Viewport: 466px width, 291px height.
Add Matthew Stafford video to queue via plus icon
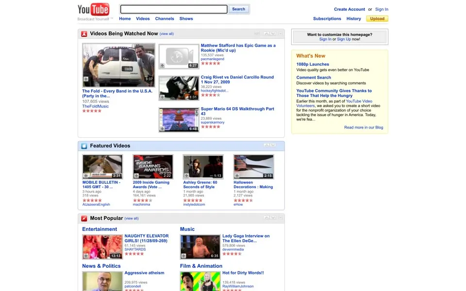tap(162, 65)
